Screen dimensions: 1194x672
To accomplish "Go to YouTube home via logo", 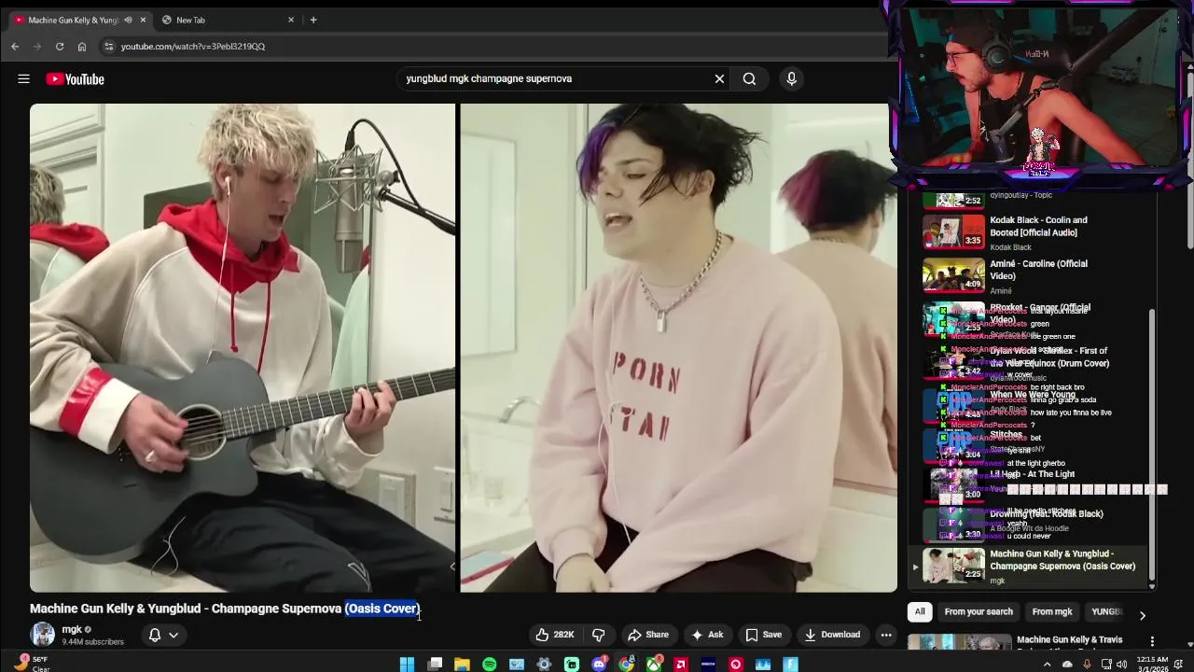I will (x=76, y=79).
